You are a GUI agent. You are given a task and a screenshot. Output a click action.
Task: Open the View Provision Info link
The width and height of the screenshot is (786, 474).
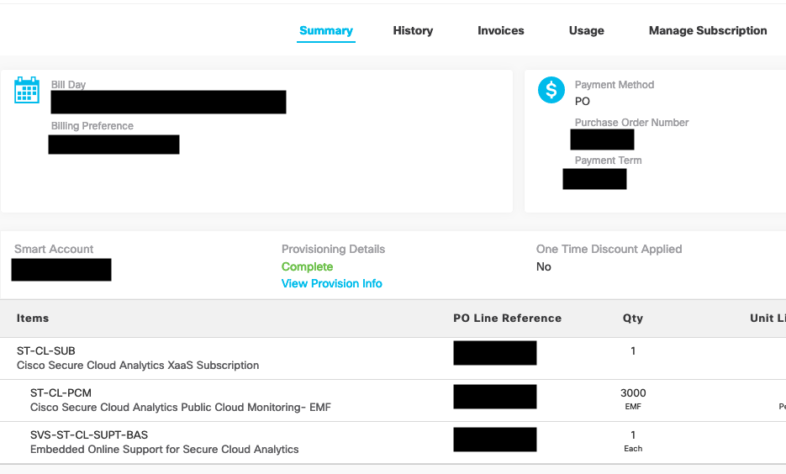[x=331, y=283]
